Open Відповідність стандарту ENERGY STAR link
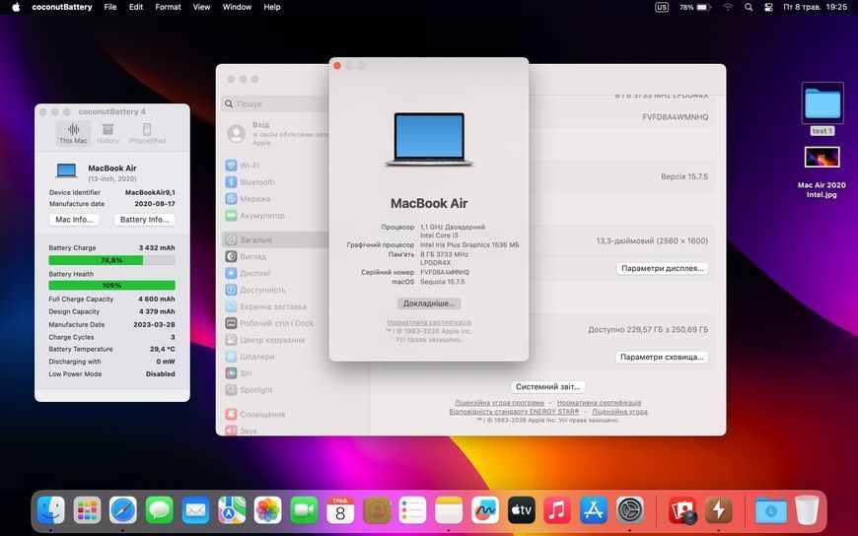Screen dimensions: 858x536 [x=514, y=411]
